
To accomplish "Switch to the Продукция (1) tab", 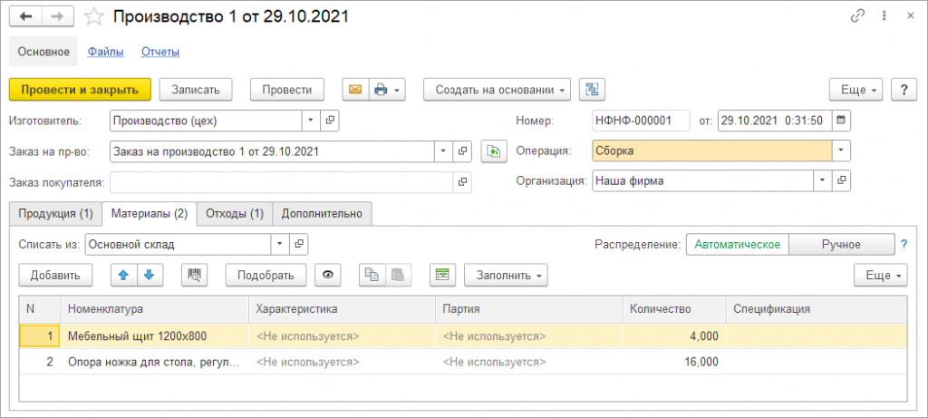I will 55,214.
